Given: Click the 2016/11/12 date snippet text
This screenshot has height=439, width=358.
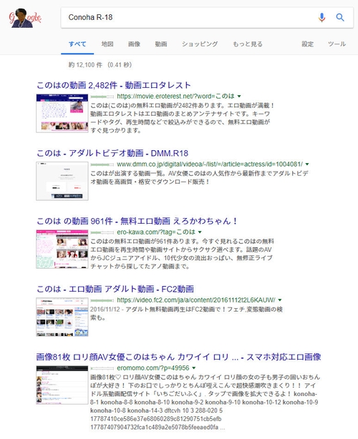Looking at the screenshot, I should click(105, 310).
